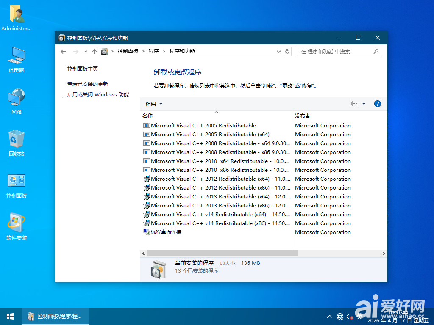Expand the address bar history dropdown
The height and width of the screenshot is (325, 434).
point(279,51)
